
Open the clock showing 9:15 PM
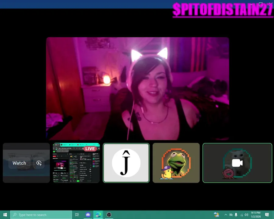[256, 215]
